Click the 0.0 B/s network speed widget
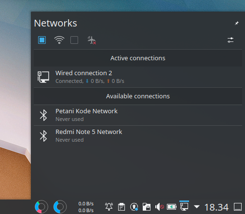Image resolution: width=245 pixels, height=214 pixels. coord(86,207)
